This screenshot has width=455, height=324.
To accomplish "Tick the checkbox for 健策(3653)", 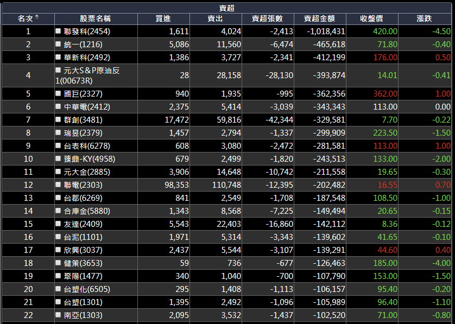I will point(58,263).
